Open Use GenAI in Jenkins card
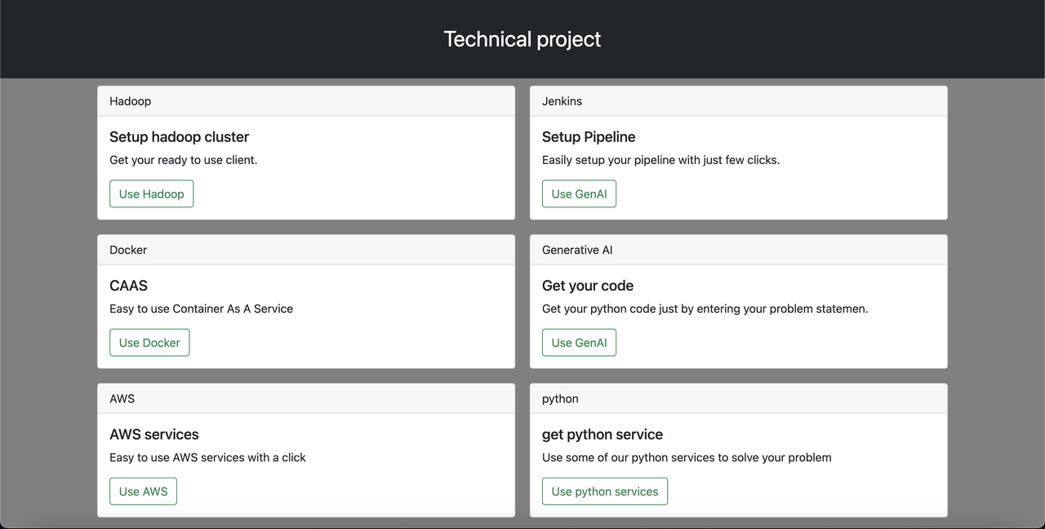This screenshot has height=529, width=1045. 579,194
